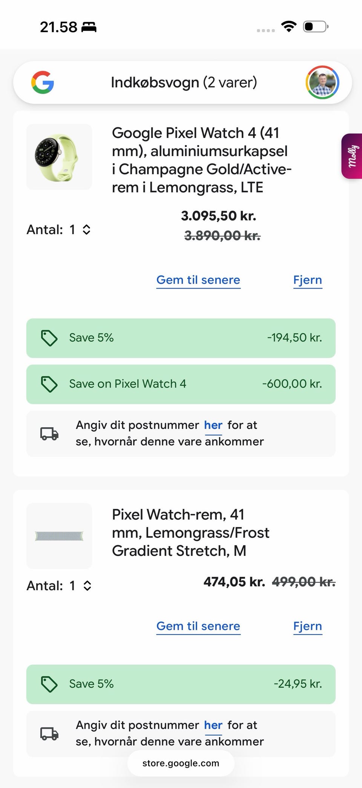Tap the Molly side tab
Viewport: 362px width, 788px height.
pyautogui.click(x=352, y=156)
